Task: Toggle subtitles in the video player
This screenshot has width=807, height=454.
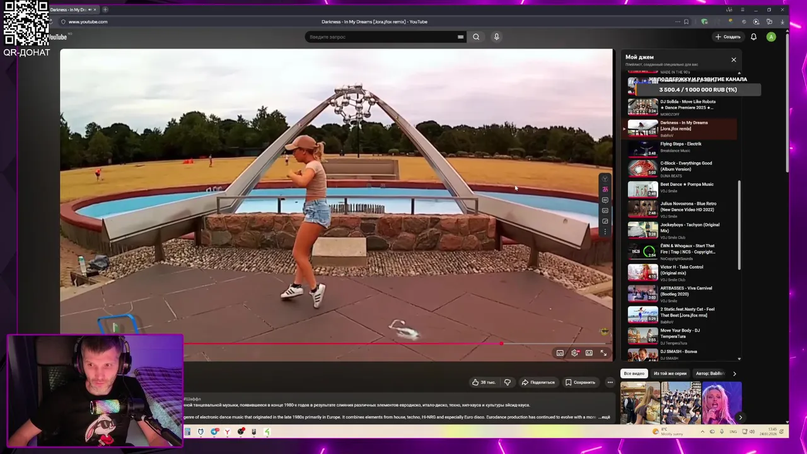Action: coord(560,353)
